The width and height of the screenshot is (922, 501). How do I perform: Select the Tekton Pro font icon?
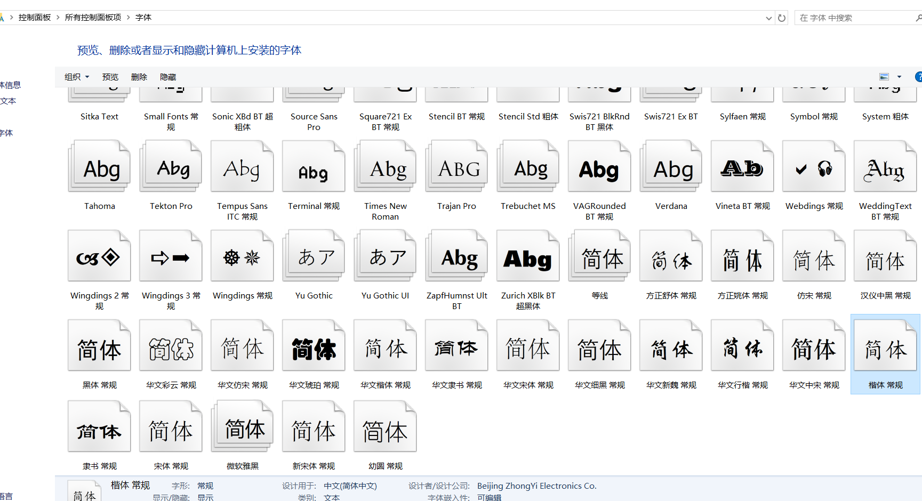[171, 166]
